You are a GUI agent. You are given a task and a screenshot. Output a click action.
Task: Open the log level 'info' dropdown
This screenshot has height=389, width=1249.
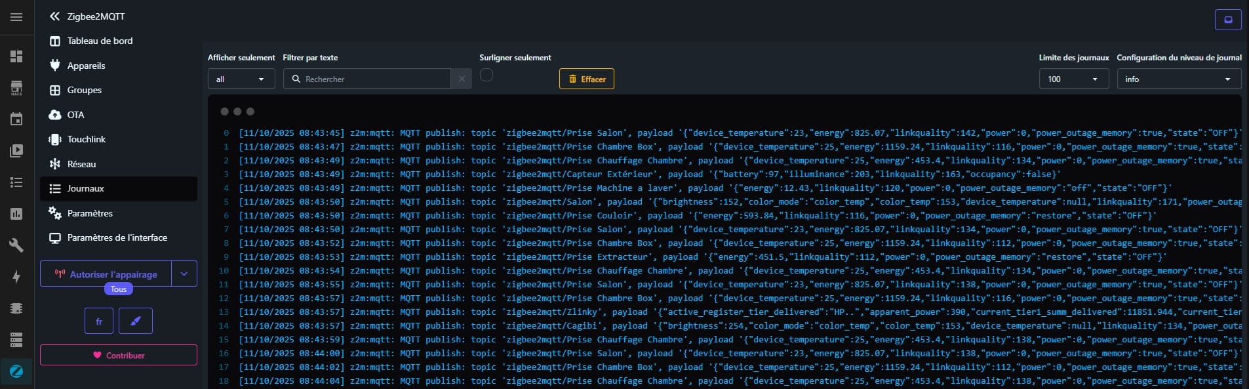(1178, 79)
